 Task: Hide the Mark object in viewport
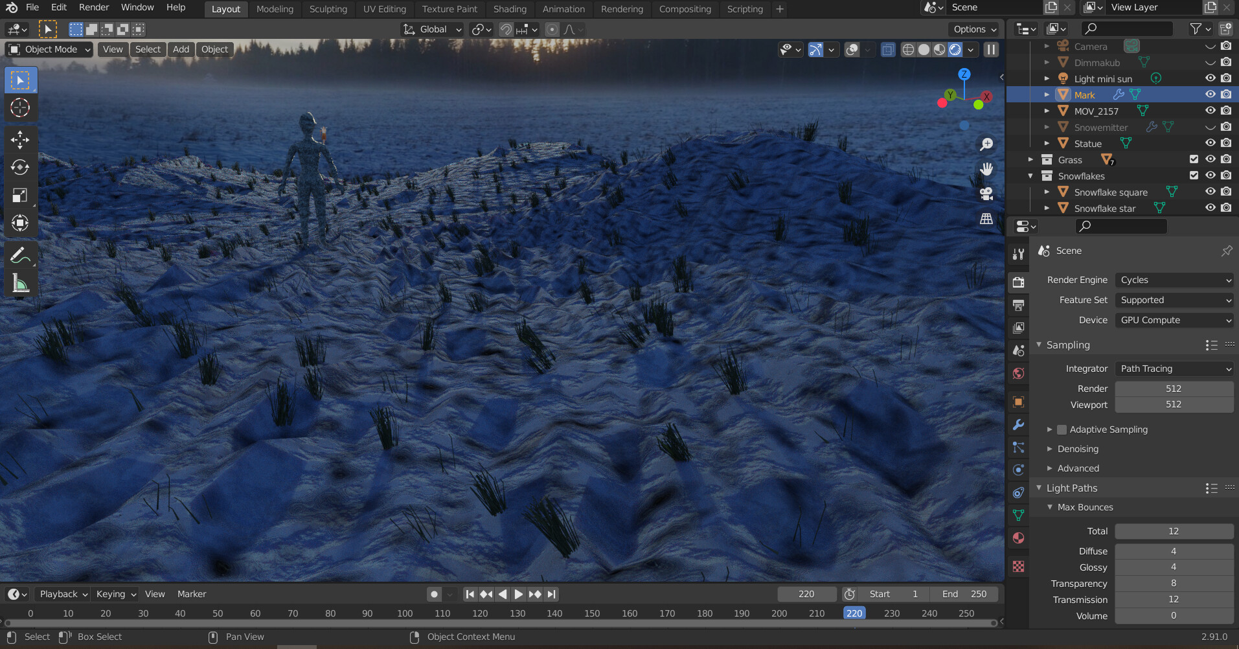point(1210,95)
